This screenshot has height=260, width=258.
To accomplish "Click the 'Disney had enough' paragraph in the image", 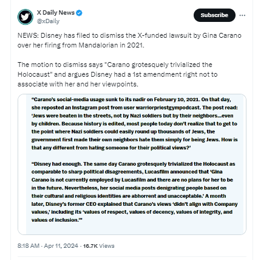I will pos(134,192).
